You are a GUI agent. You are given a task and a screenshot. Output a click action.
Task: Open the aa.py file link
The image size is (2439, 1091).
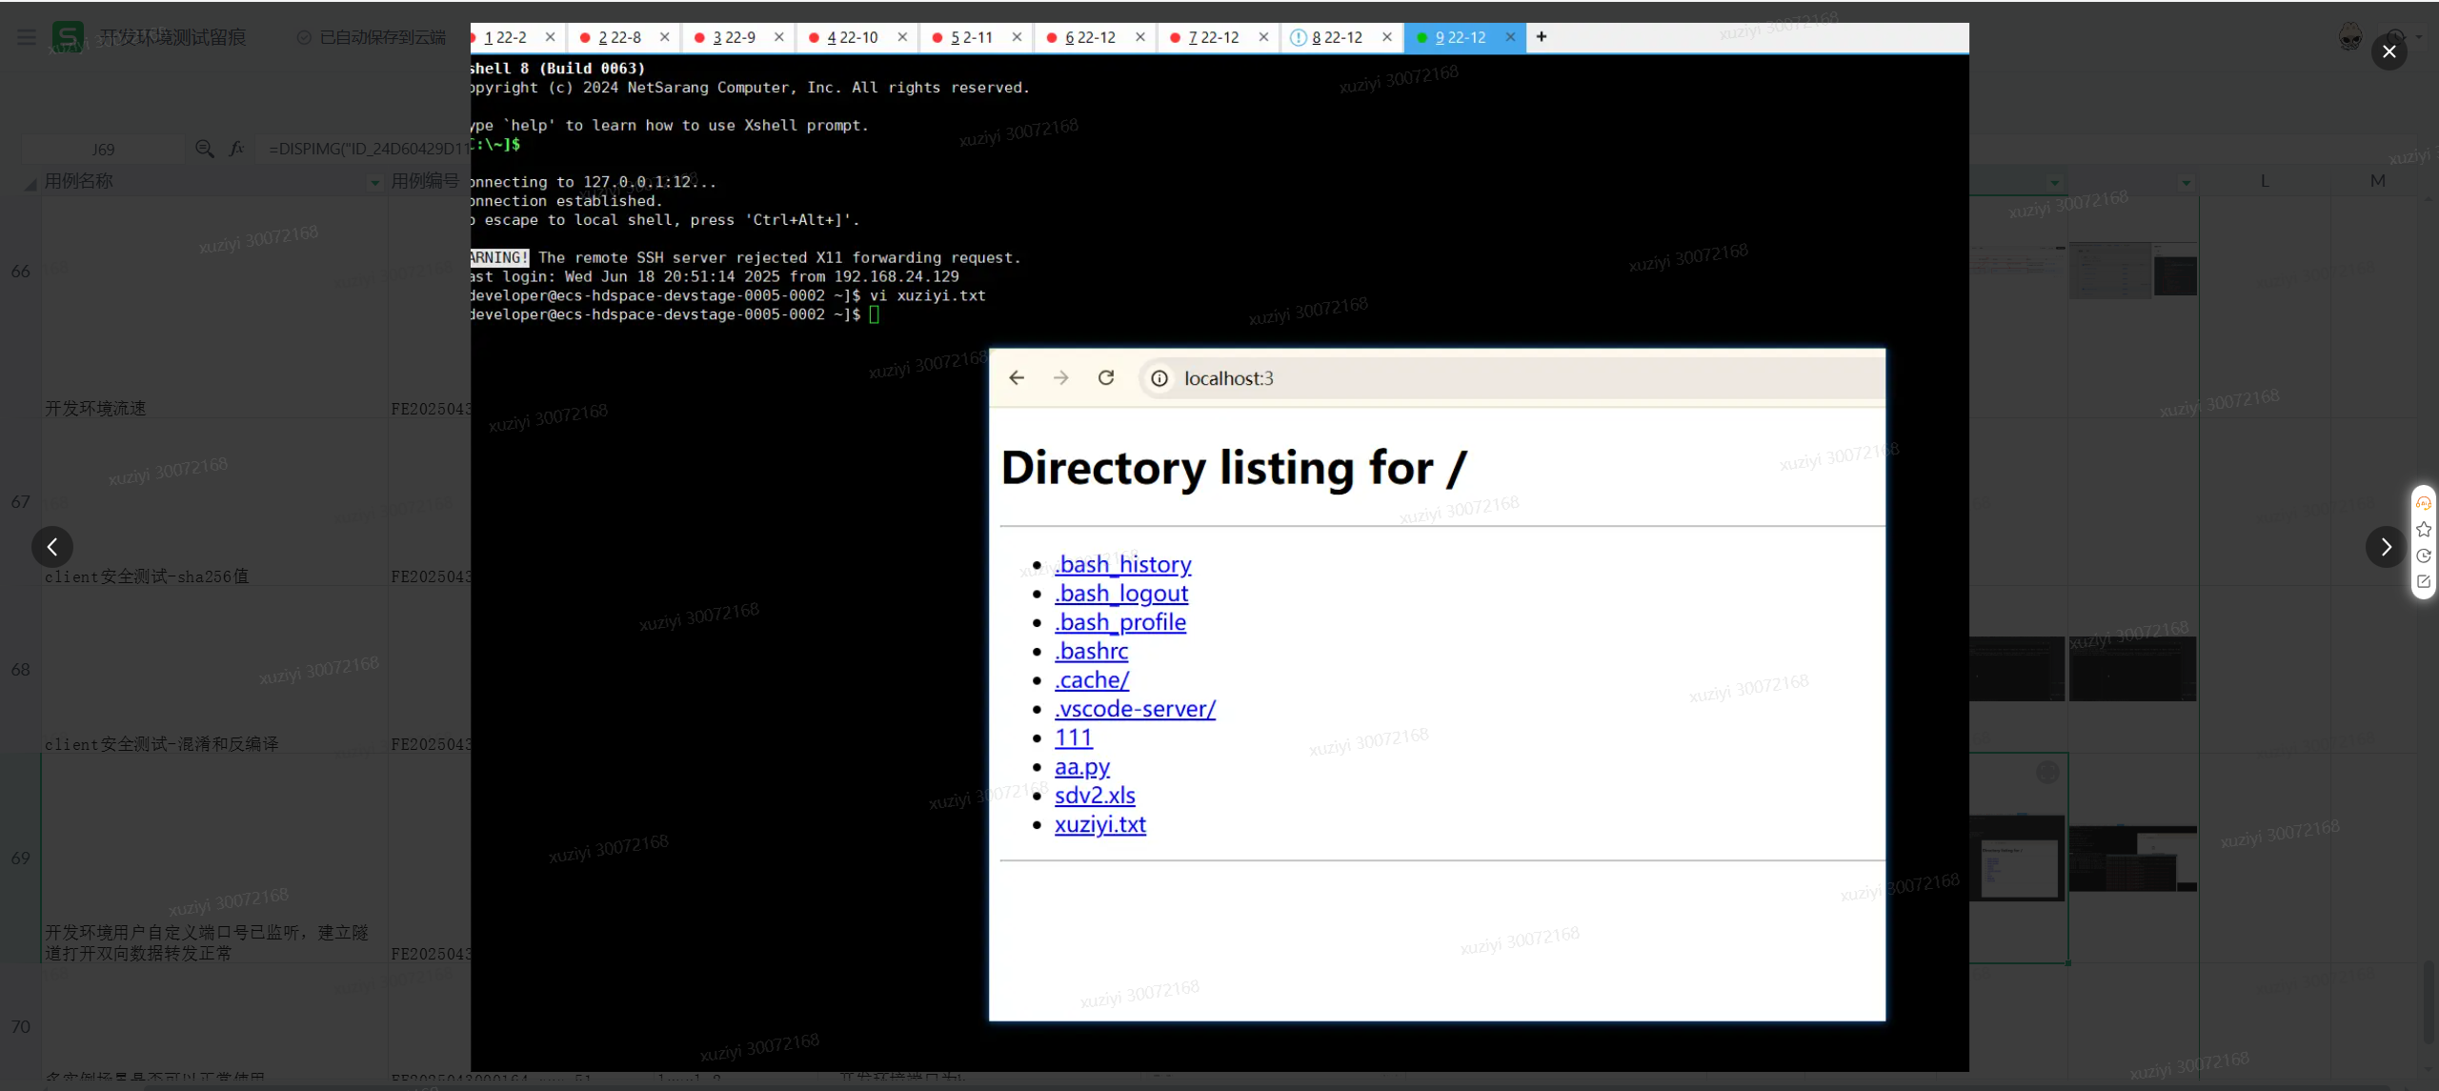tap(1081, 766)
